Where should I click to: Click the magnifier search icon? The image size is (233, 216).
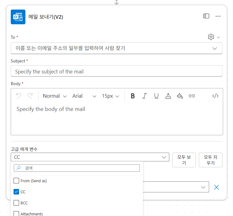coord(18,168)
